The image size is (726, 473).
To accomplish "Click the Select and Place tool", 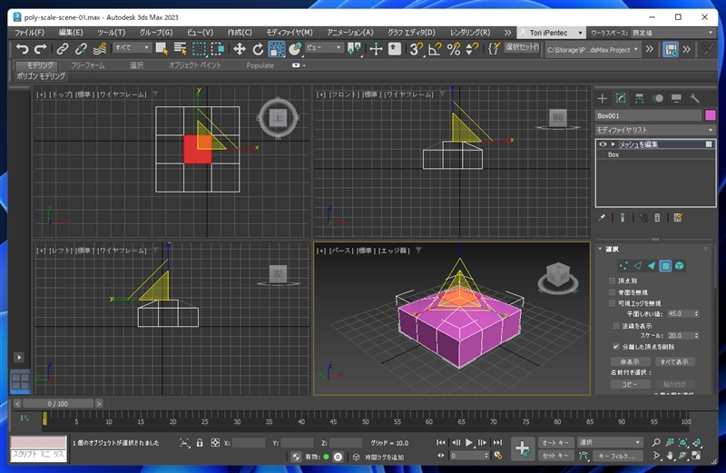I will pyautogui.click(x=295, y=49).
